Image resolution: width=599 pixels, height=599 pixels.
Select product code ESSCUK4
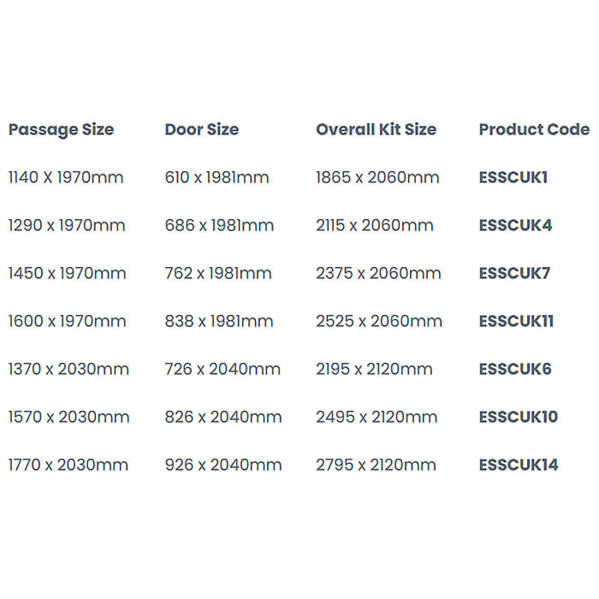pyautogui.click(x=515, y=226)
